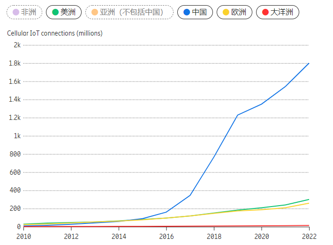Screen dimensions: 333x245
Task: Click the blue dot in 中国 legend
Action: coord(187,12)
